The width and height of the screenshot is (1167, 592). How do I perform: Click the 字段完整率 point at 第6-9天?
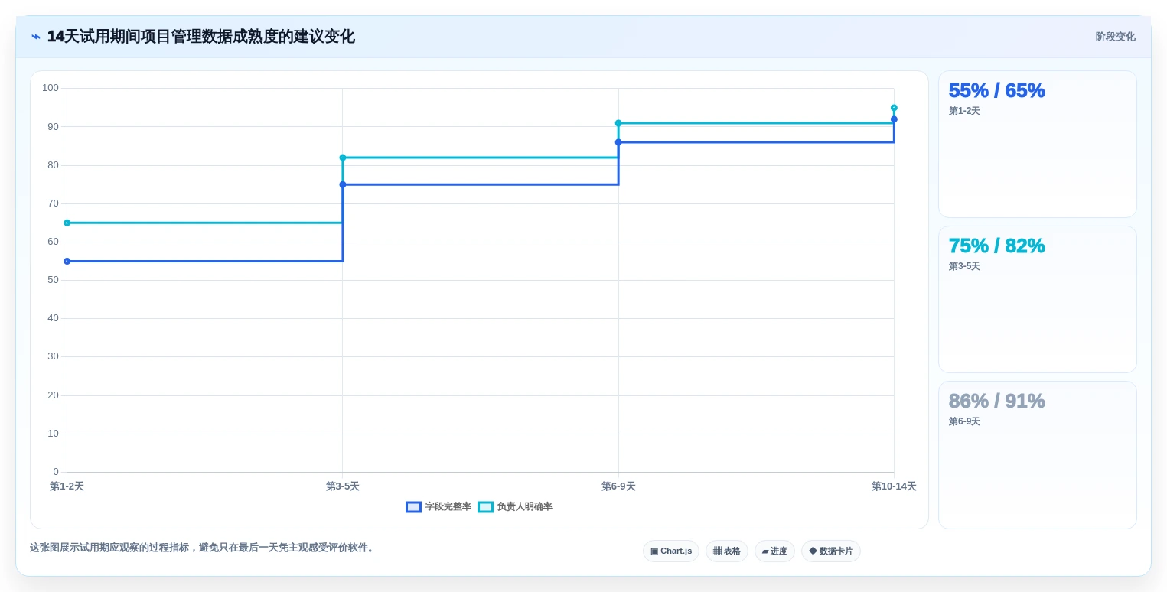point(618,142)
